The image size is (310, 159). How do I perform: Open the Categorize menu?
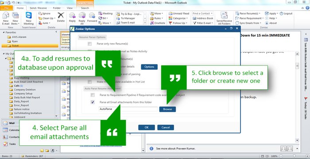pyautogui.click(x=178, y=18)
